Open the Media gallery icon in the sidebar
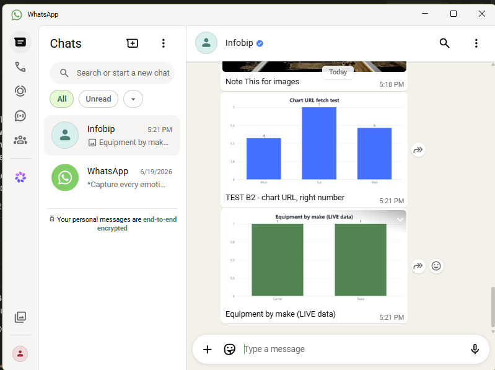495x370 pixels. point(20,317)
